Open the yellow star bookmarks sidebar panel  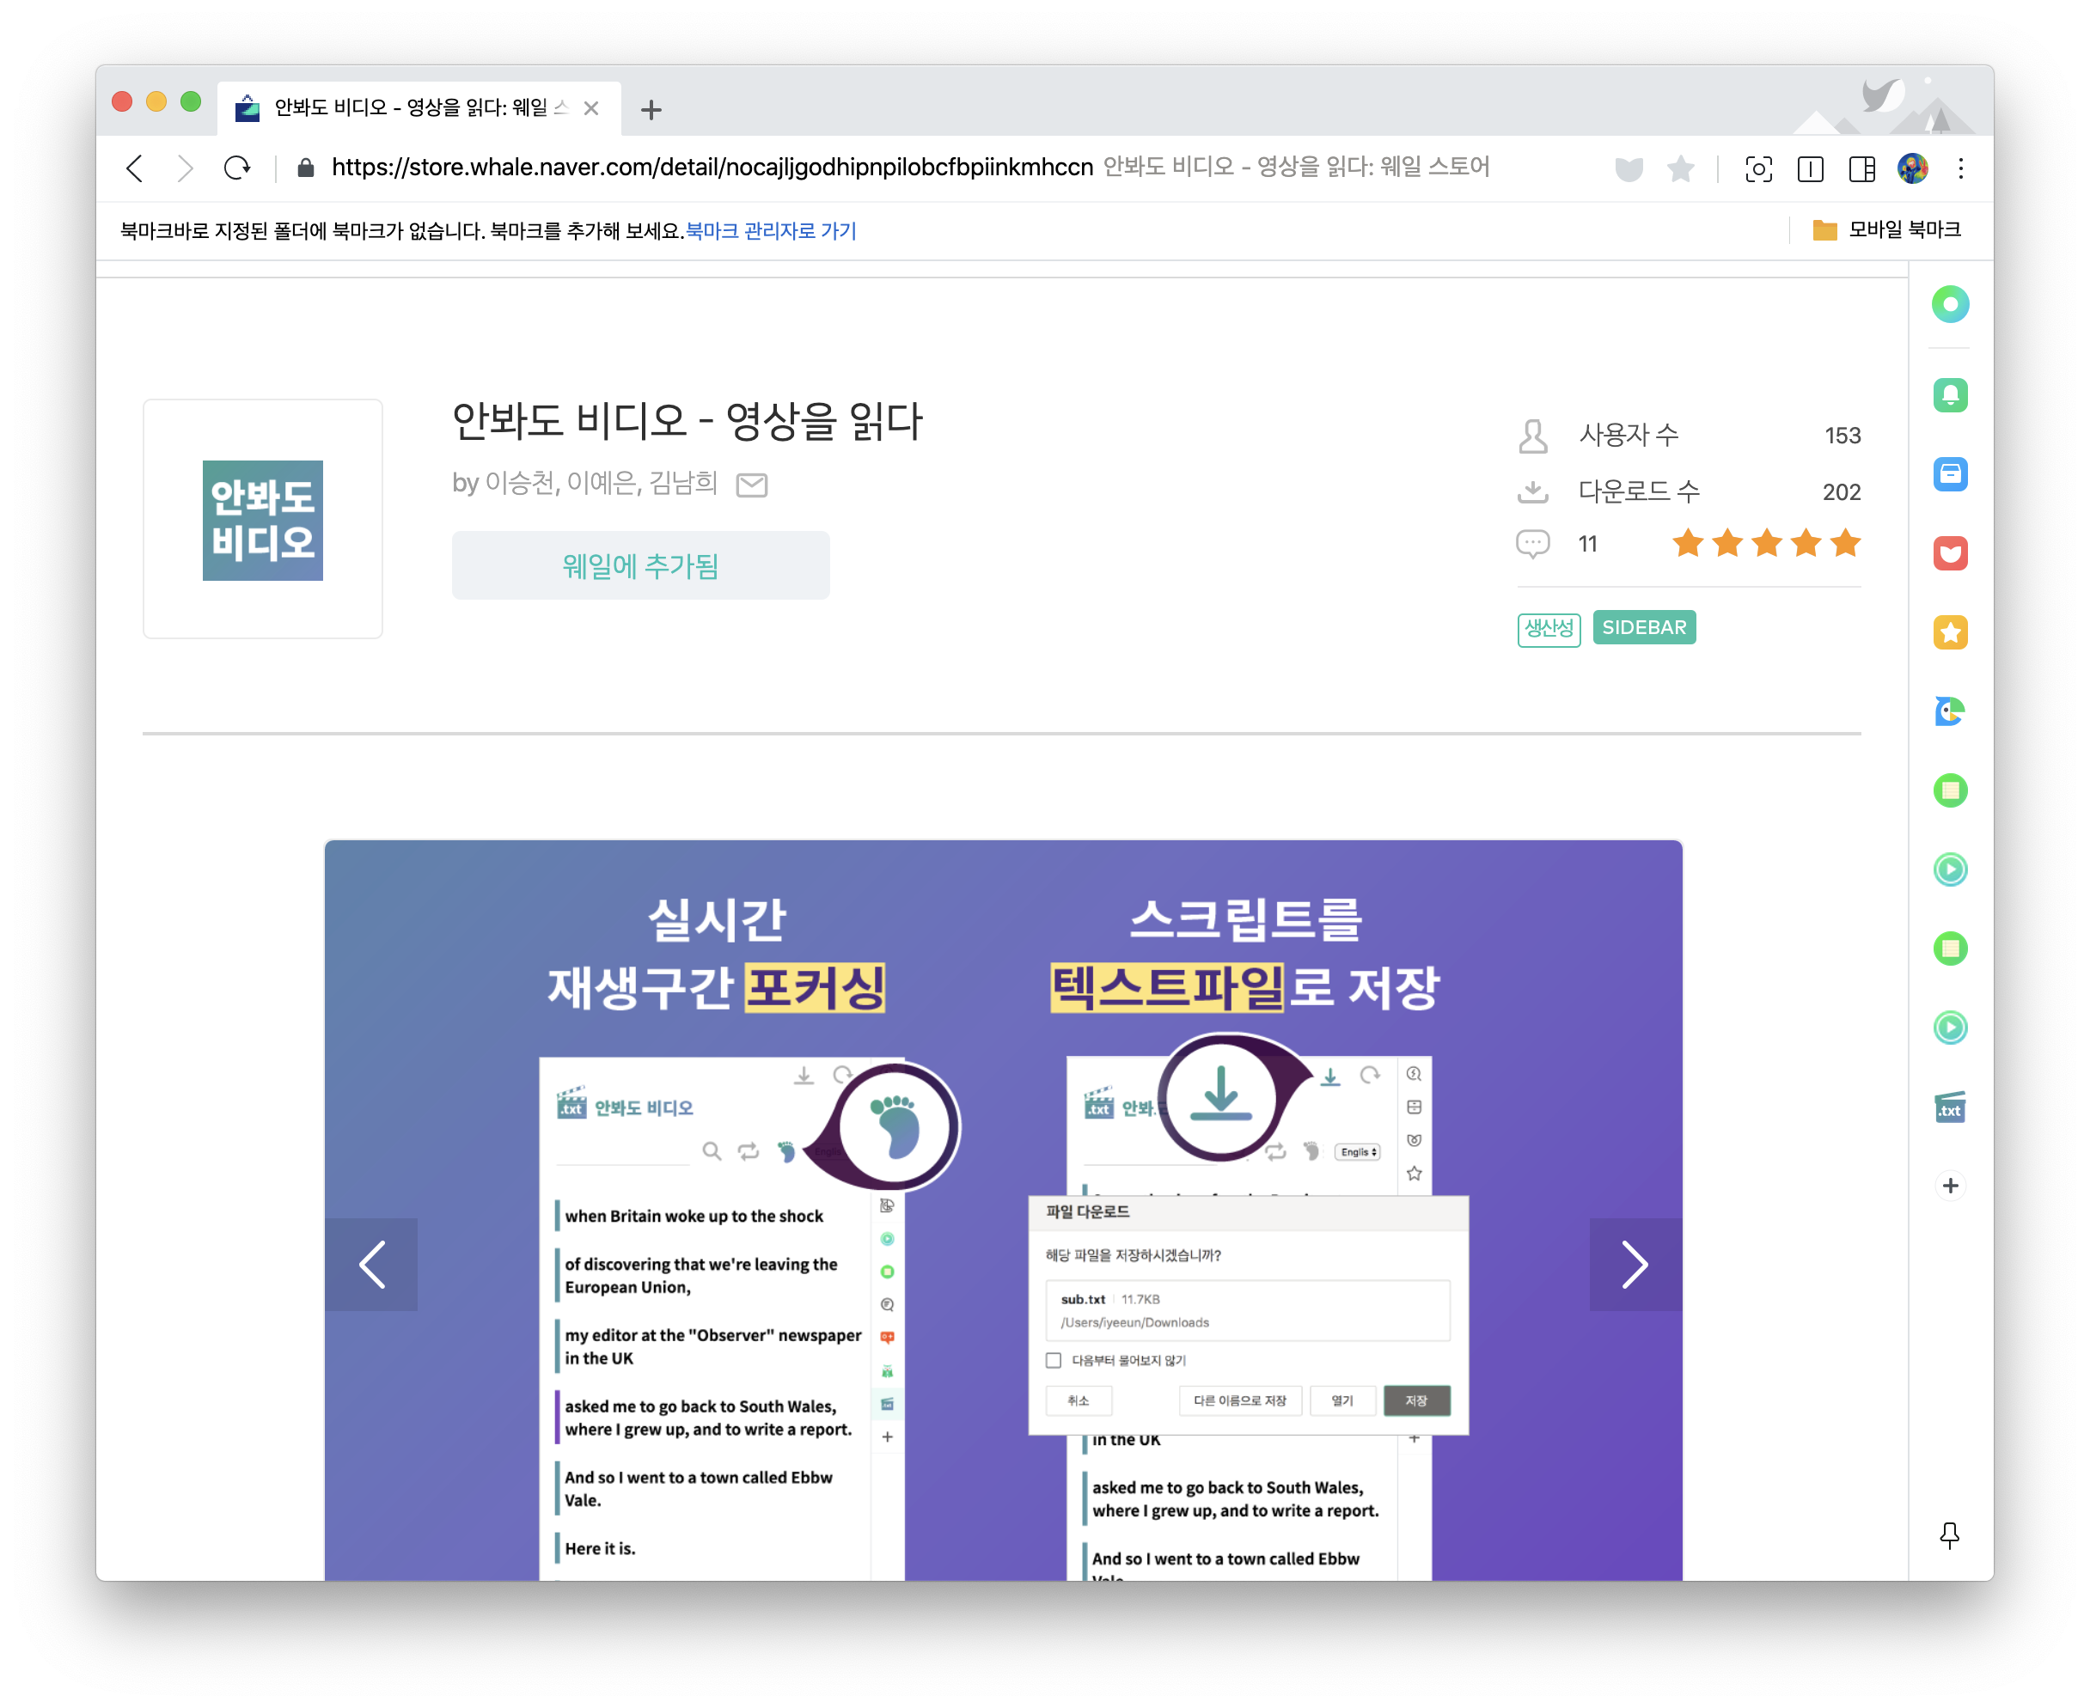pyautogui.click(x=1949, y=632)
